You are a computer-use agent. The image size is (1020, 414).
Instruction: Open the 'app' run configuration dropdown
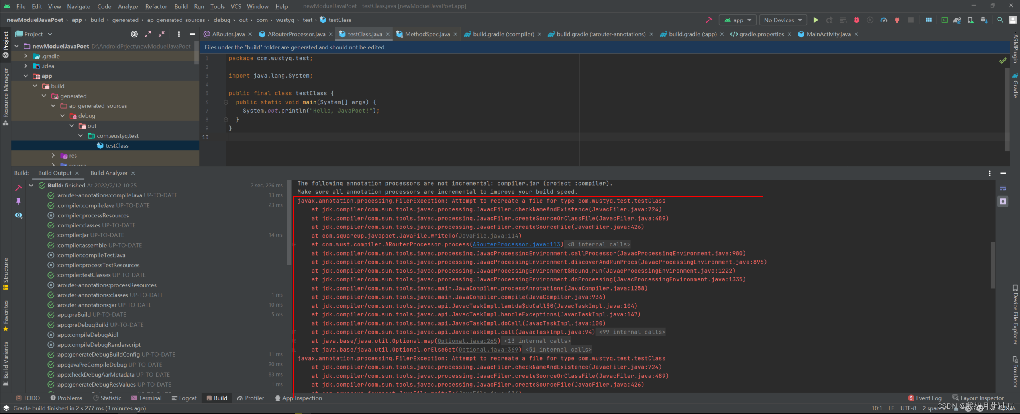point(738,20)
